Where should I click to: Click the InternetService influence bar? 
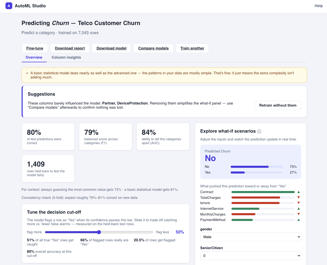click(x=263, y=209)
